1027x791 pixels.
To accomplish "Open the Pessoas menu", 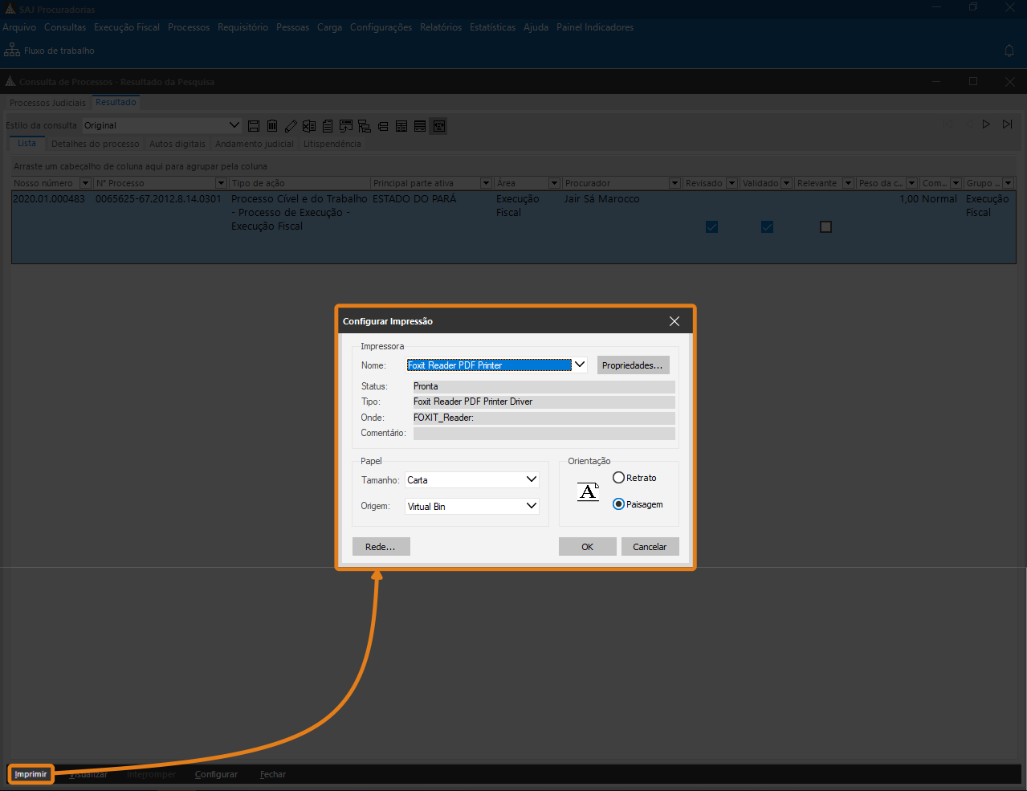I will click(292, 27).
